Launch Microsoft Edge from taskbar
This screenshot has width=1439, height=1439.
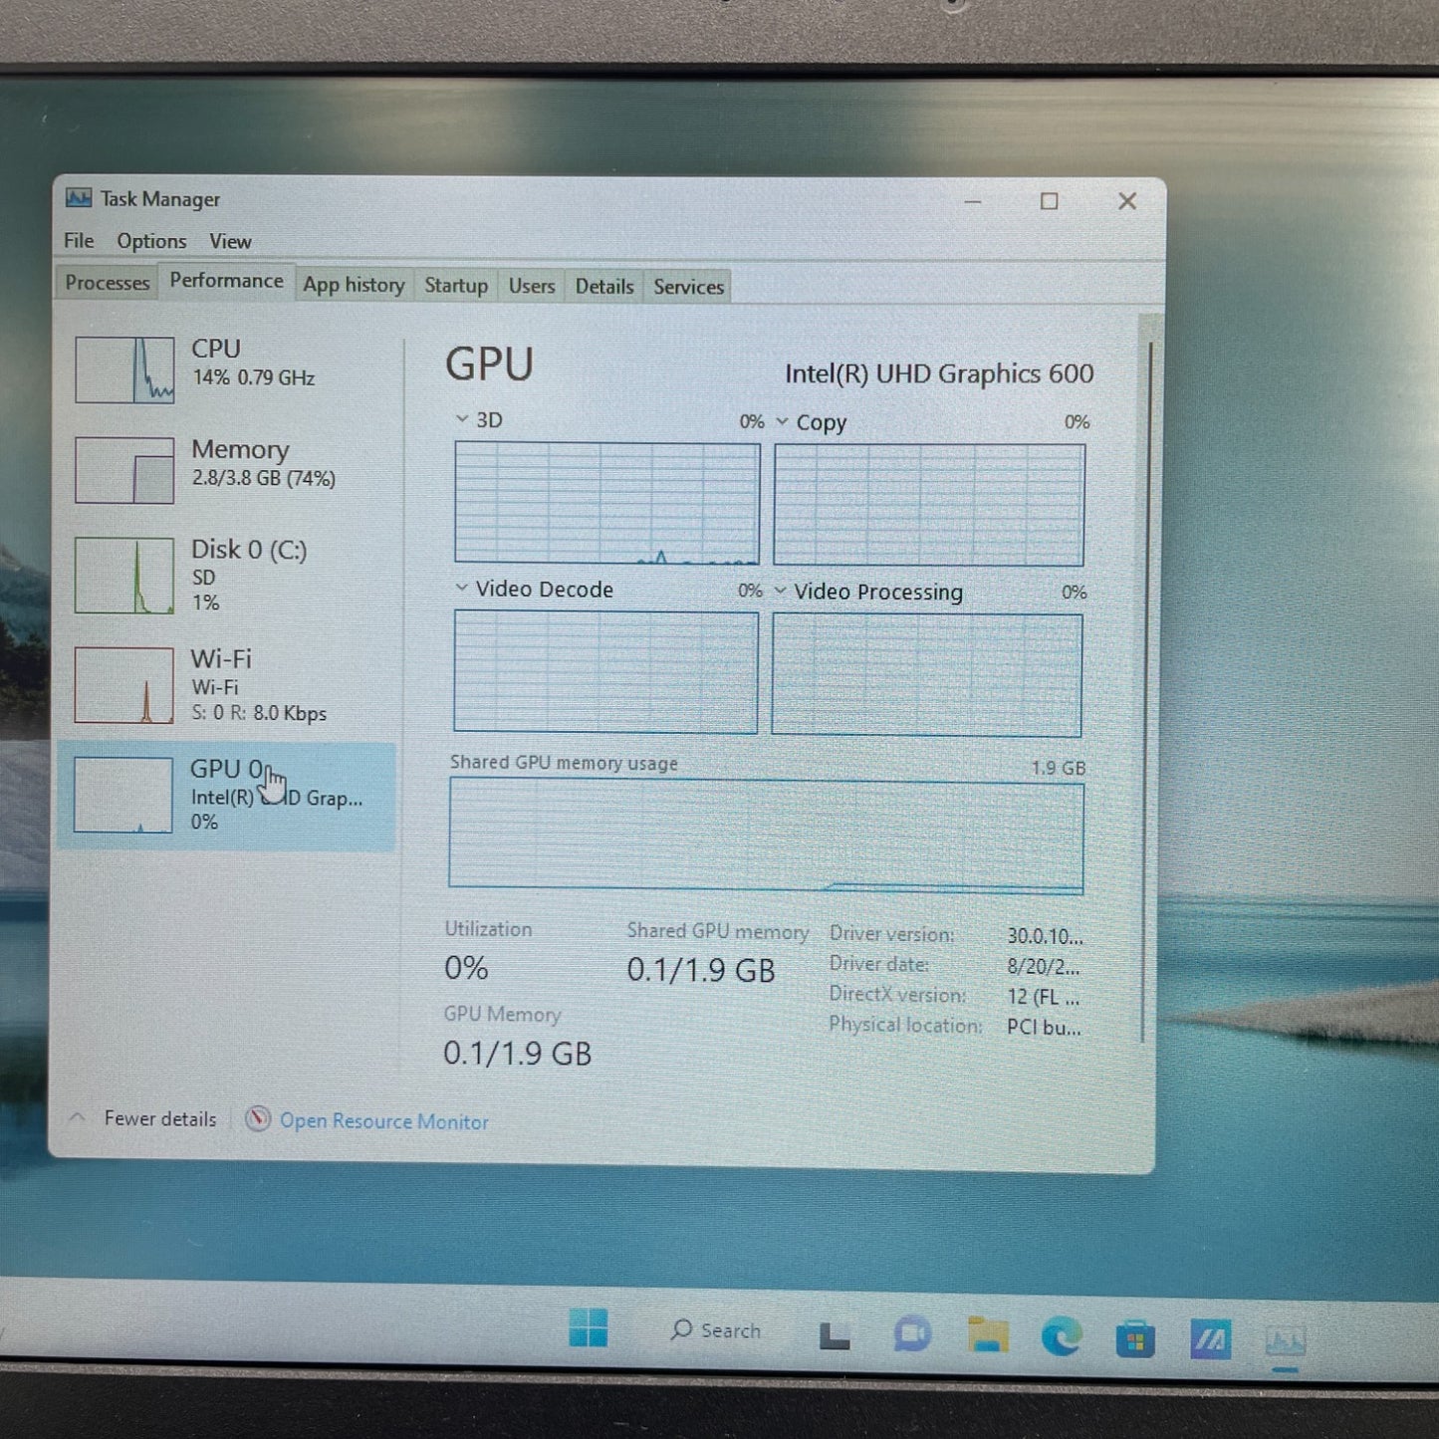1062,1336
